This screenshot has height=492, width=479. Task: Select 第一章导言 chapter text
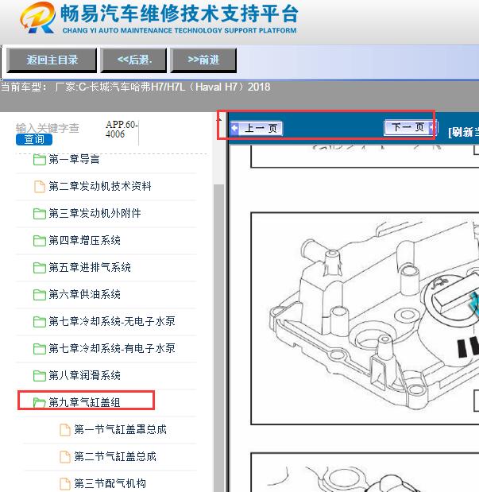(x=74, y=160)
